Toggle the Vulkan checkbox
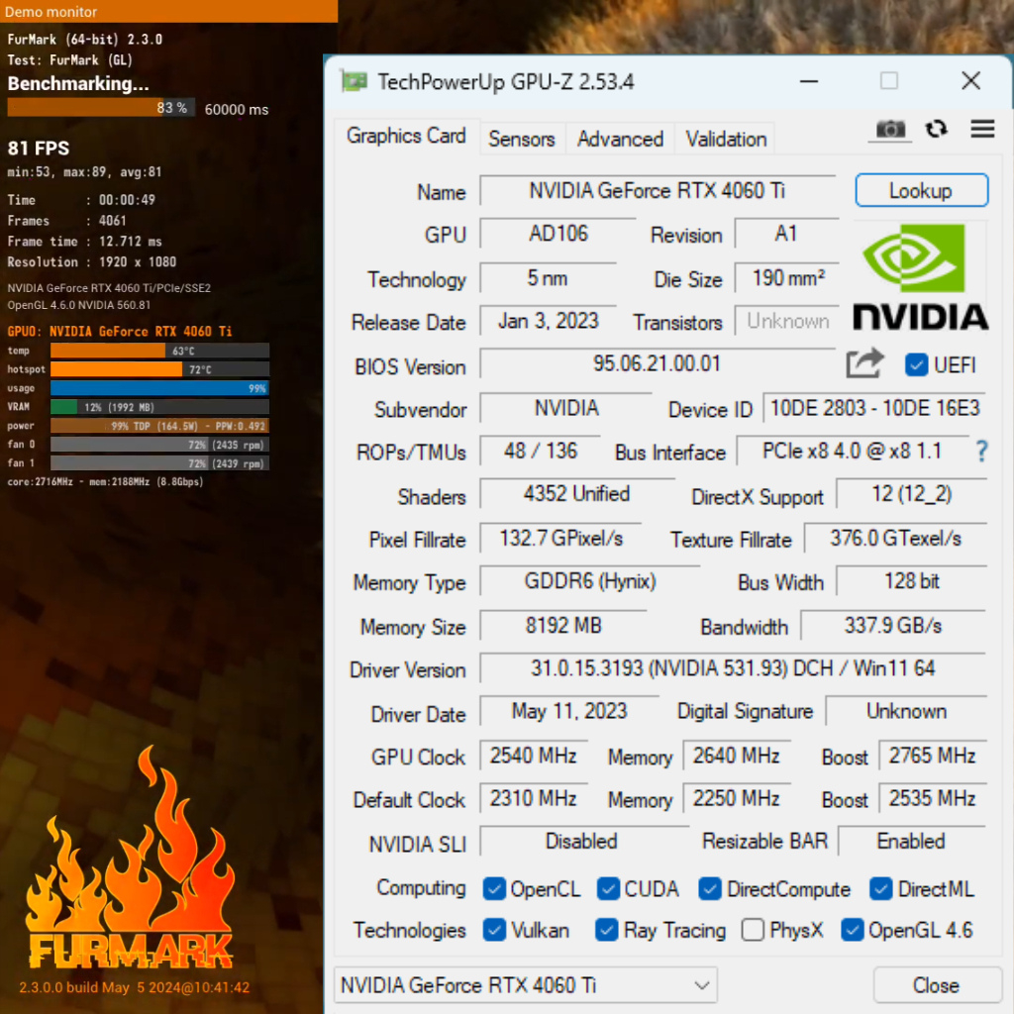 coord(494,930)
